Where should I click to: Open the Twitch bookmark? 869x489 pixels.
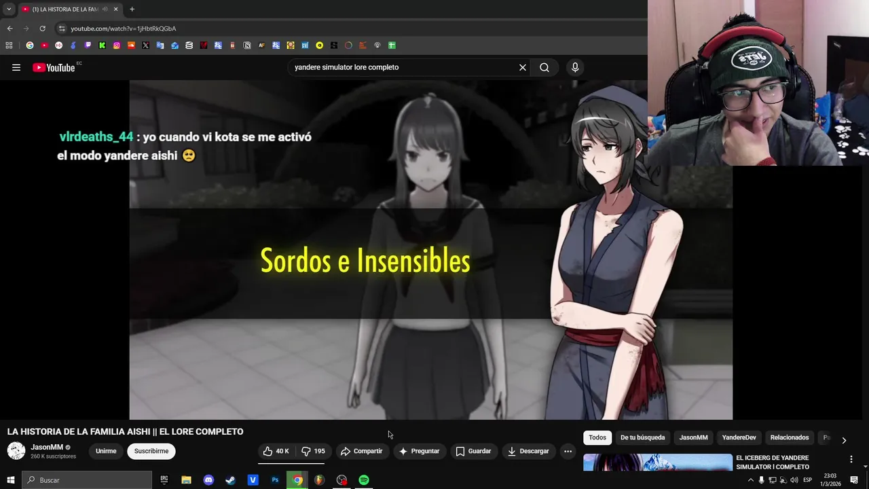[88, 46]
